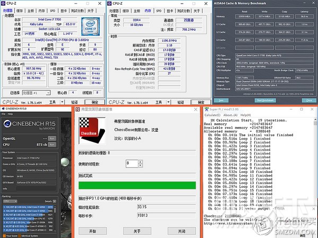Click the Super PI title bar icon
Image resolution: width=318 pixels, height=238 pixels.
[x=207, y=109]
